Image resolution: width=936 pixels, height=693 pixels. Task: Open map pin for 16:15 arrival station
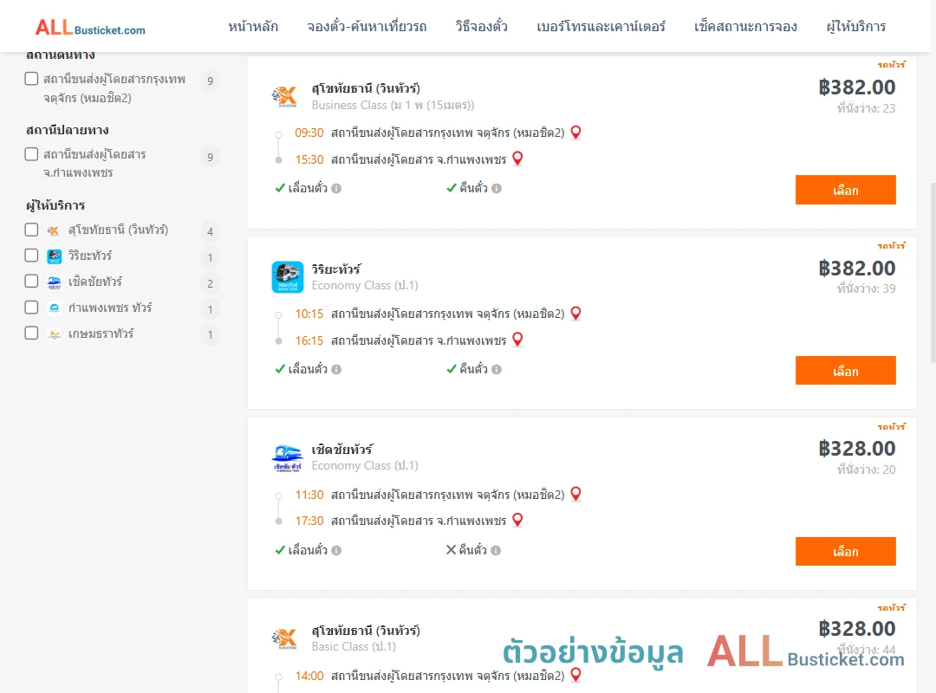click(x=518, y=340)
